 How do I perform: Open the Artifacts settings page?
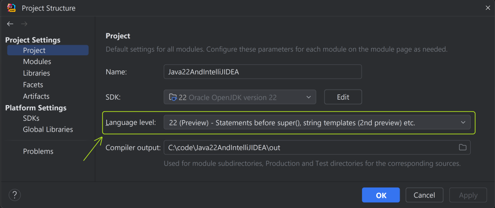tap(36, 96)
